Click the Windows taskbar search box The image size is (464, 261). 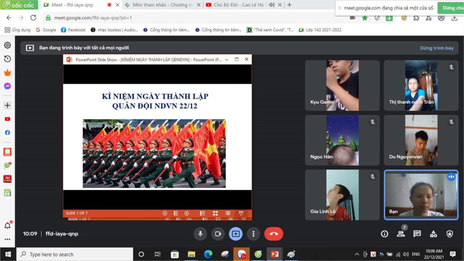point(76,254)
